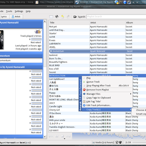This screenshot has height=146, width=146.
Task: Select the 'With your smile' track
Action: tap(97, 120)
